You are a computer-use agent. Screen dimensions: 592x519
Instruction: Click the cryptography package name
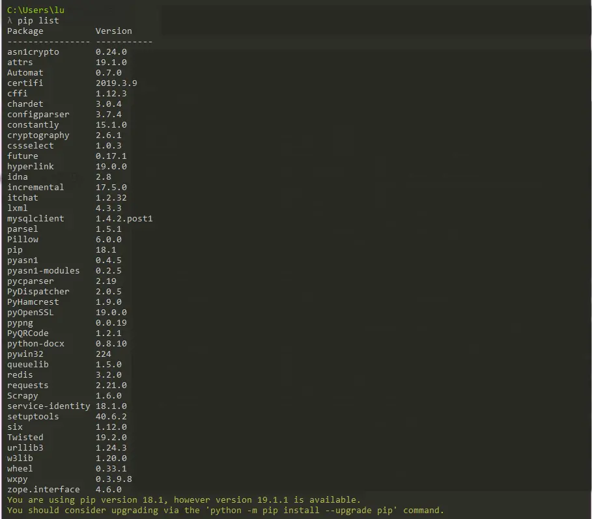(38, 135)
